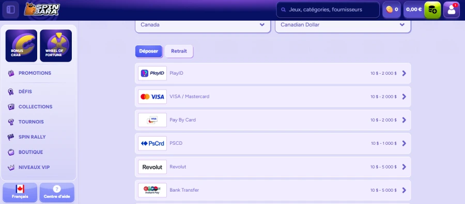
Task: Click the help question mark icon
Action: pos(57,189)
